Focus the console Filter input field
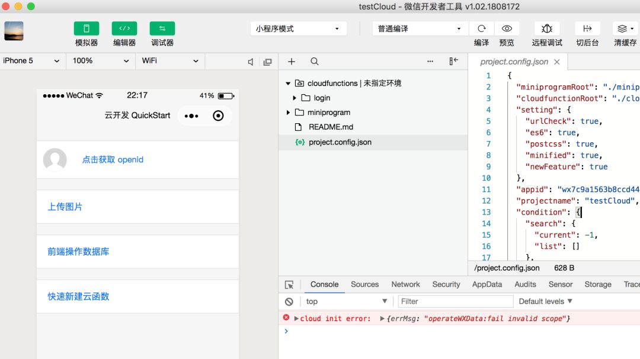 [x=456, y=302]
